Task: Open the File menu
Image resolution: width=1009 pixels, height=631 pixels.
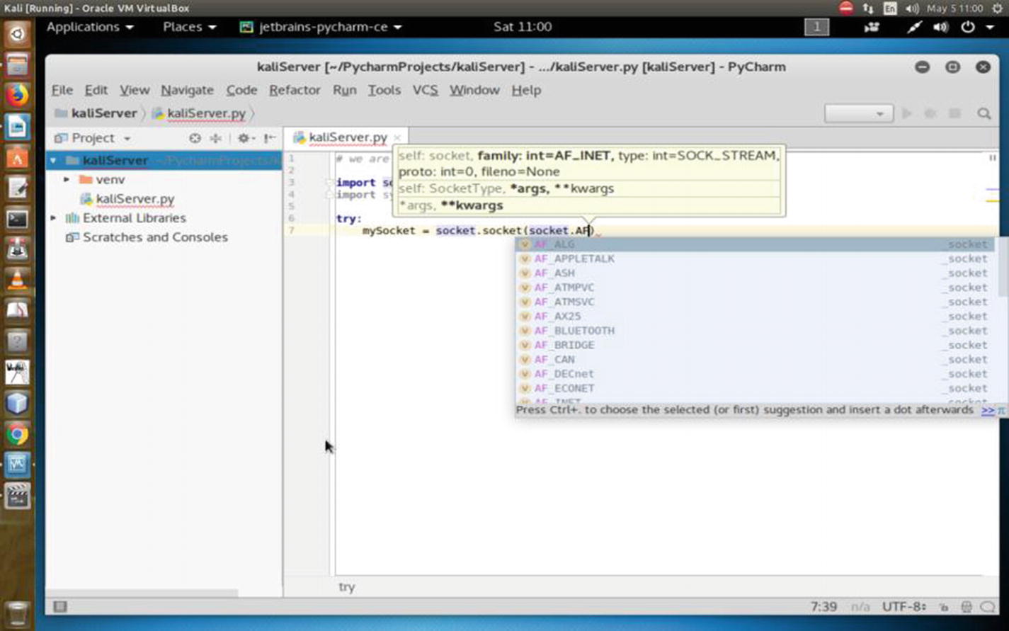Action: point(62,90)
